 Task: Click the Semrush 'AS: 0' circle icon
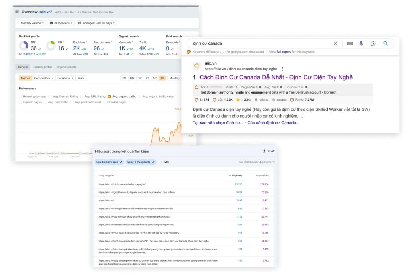[x=196, y=87]
